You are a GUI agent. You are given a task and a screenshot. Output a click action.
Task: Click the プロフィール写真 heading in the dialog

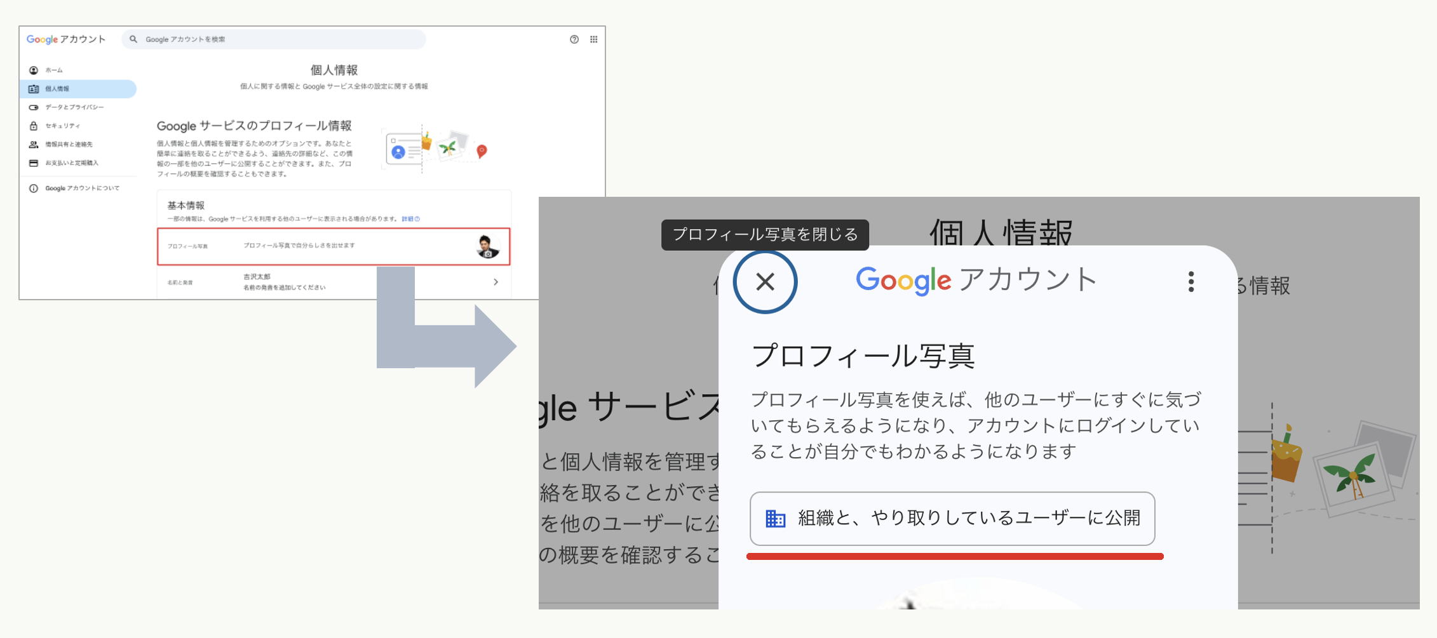863,356
